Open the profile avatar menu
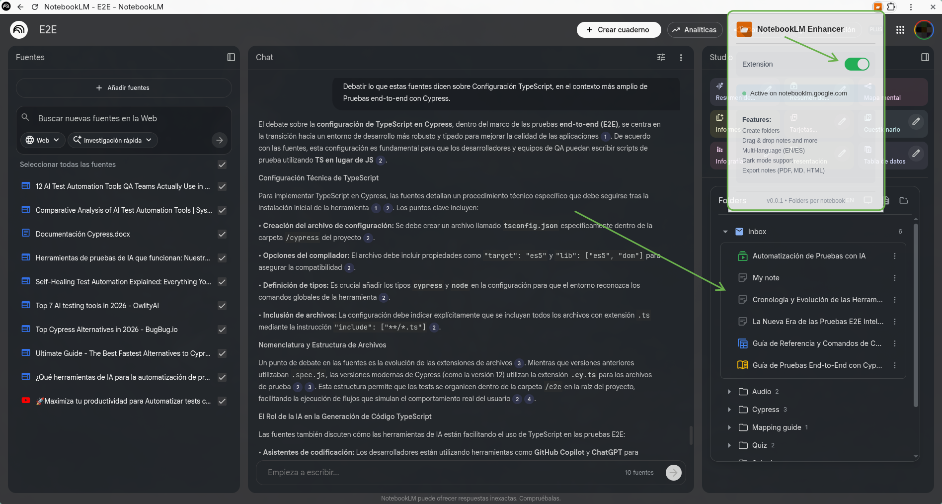The height and width of the screenshot is (504, 942). pos(924,30)
